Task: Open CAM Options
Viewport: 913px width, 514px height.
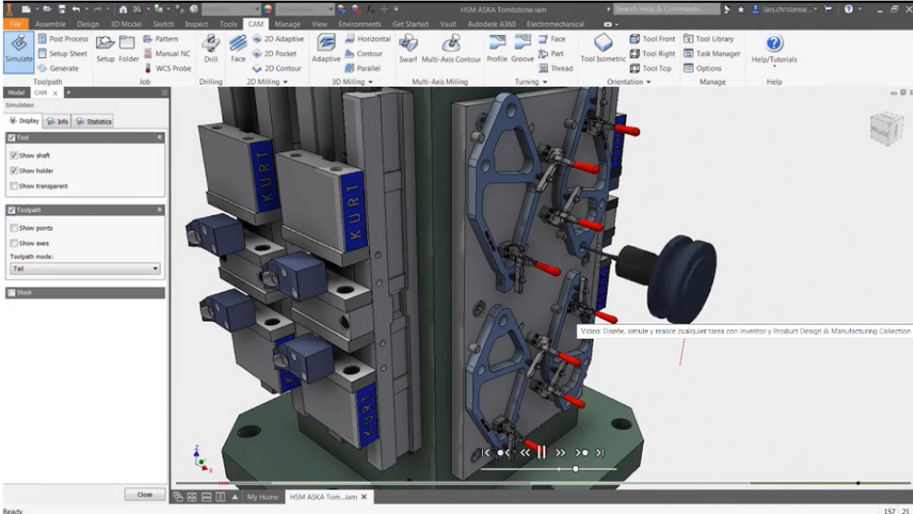Action: click(702, 68)
